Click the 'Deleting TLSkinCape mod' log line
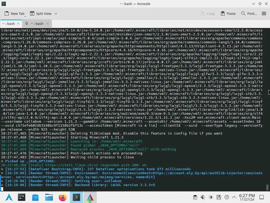Image resolution: width=270 pixels, height=203 pixels. click(112, 133)
